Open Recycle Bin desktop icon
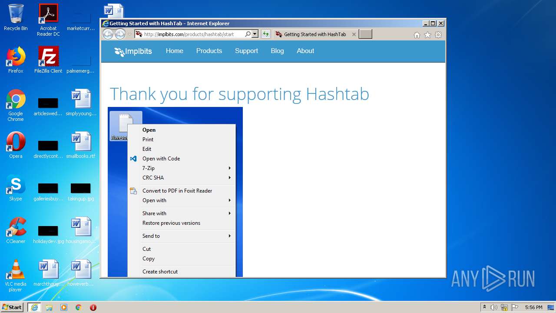Screen dimensions: 556x313 coord(16,17)
